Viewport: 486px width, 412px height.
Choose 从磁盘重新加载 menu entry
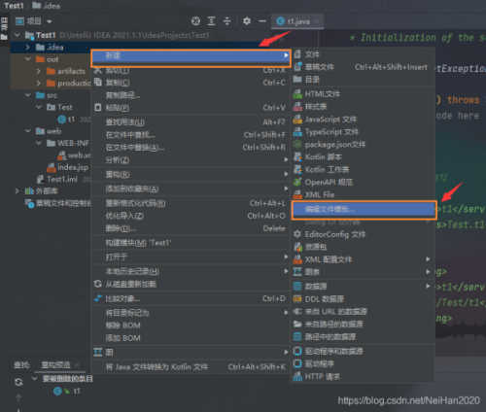coord(191,284)
